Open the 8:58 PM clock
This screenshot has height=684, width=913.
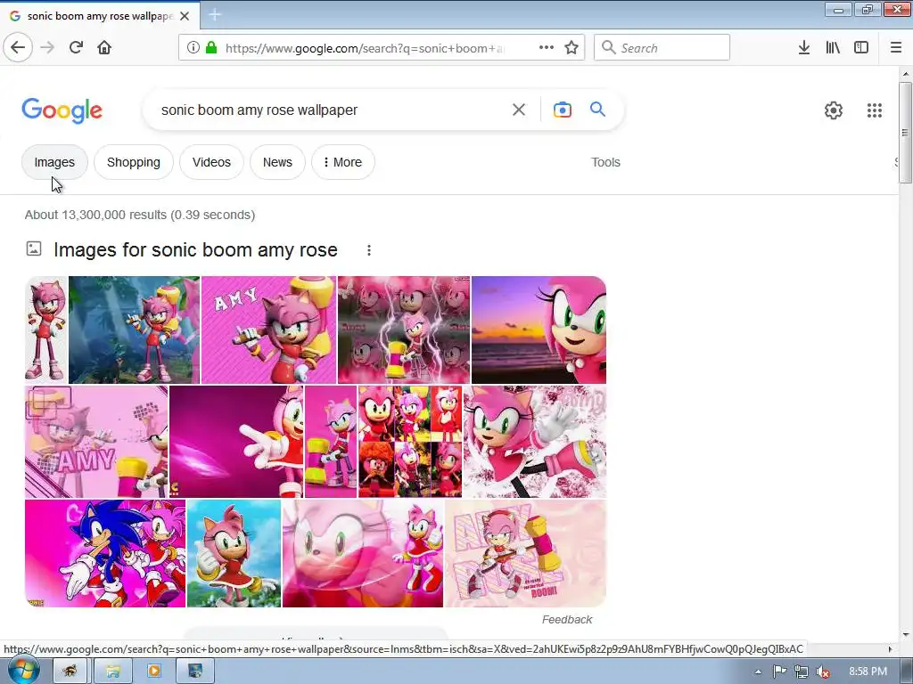click(868, 672)
